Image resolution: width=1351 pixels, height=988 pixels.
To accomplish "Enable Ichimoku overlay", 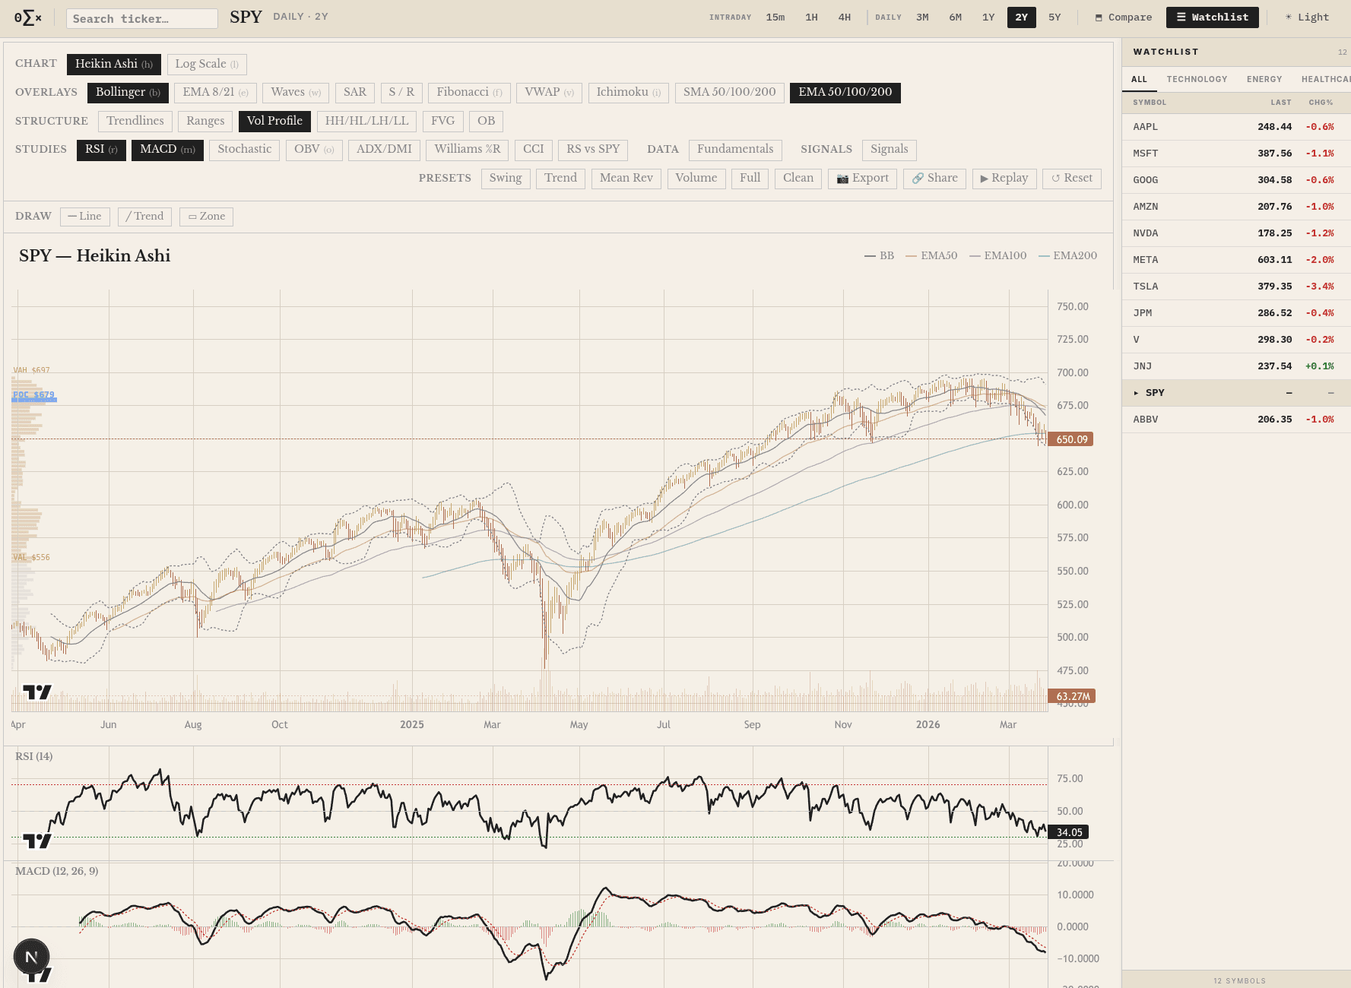I will coord(629,93).
